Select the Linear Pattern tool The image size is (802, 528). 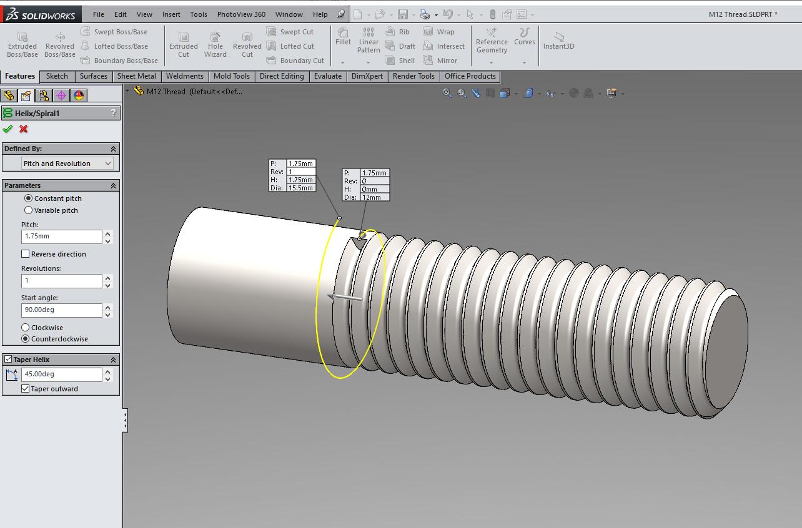tap(368, 44)
